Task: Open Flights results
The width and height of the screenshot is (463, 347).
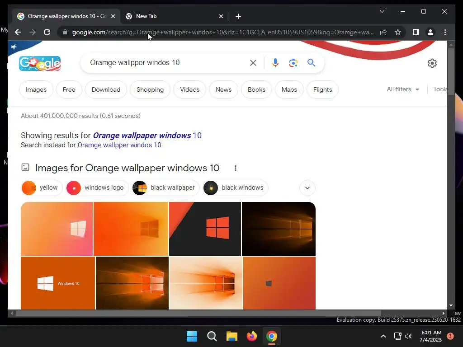Action: point(322,89)
